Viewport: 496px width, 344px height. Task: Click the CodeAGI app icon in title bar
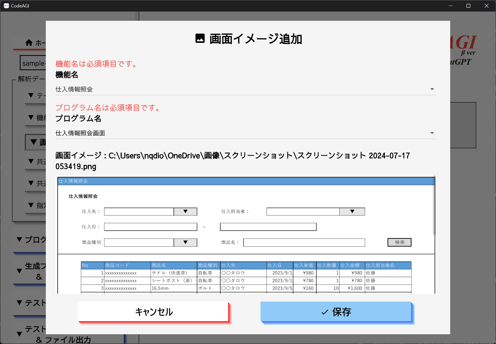[x=6, y=6]
